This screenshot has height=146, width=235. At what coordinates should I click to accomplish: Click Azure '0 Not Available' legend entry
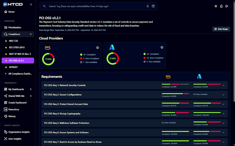[x=152, y=62]
